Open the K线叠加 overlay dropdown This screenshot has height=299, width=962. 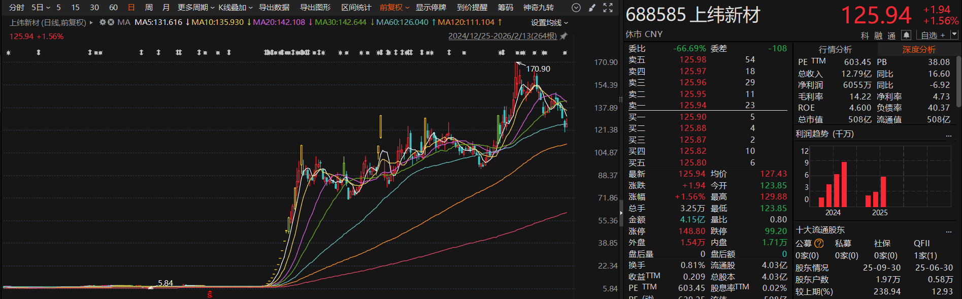coord(235,8)
